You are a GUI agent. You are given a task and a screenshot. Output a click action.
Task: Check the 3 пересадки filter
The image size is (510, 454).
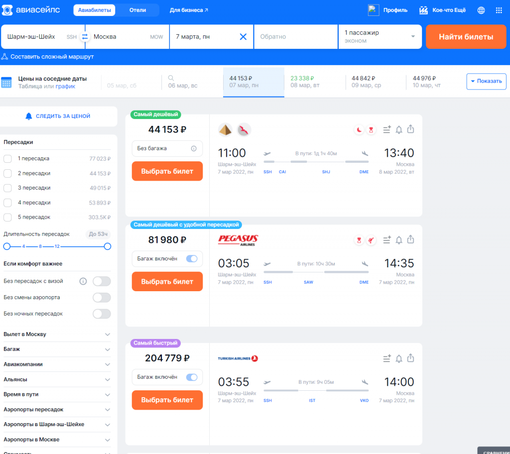pos(7,188)
